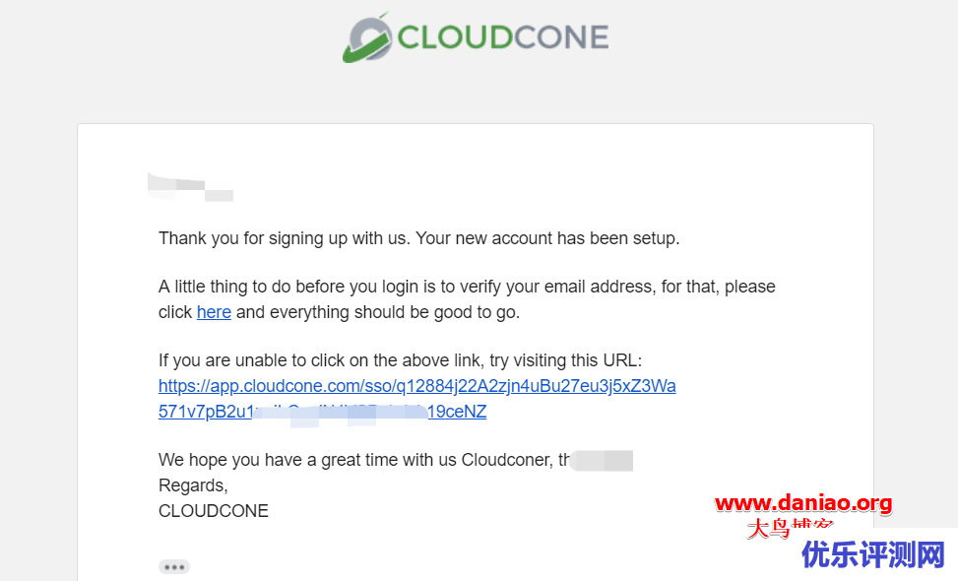The image size is (958, 581).
Task: Open the verification link labeled 'here'
Action: point(214,312)
